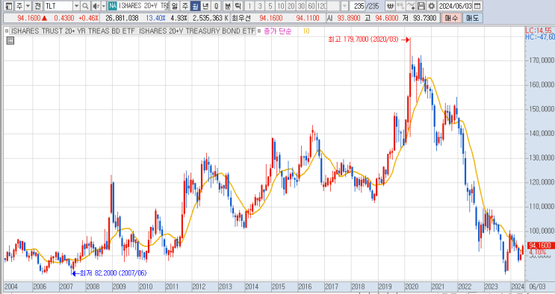Image resolution: width=555 pixels, height=294 pixels.
Task: Click the line chart add-indicator icon
Action: pos(411,6)
